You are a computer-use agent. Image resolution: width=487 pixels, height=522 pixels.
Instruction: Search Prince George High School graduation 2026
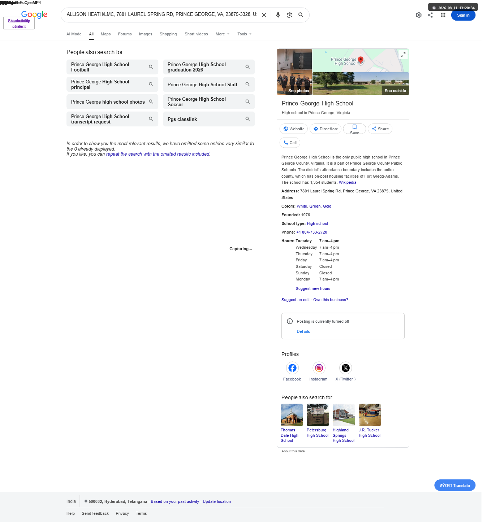[x=209, y=67]
